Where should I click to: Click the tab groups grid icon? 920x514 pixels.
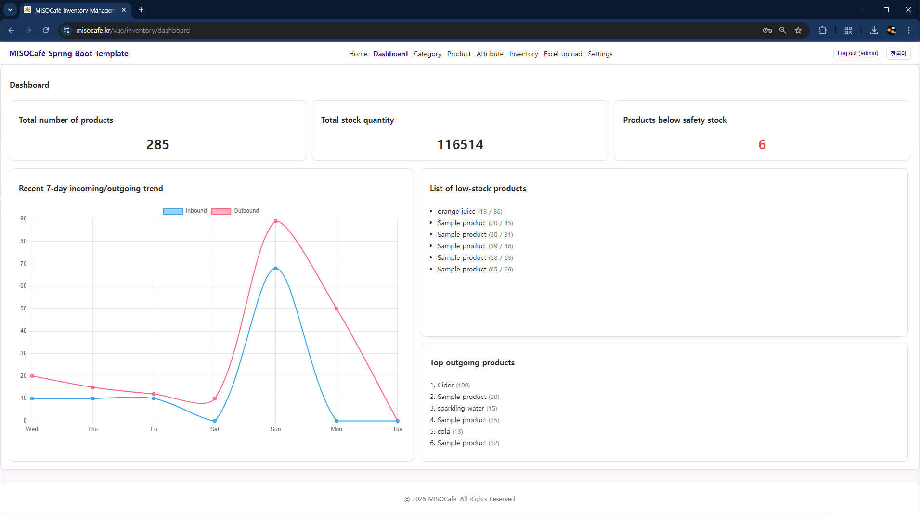tap(848, 30)
